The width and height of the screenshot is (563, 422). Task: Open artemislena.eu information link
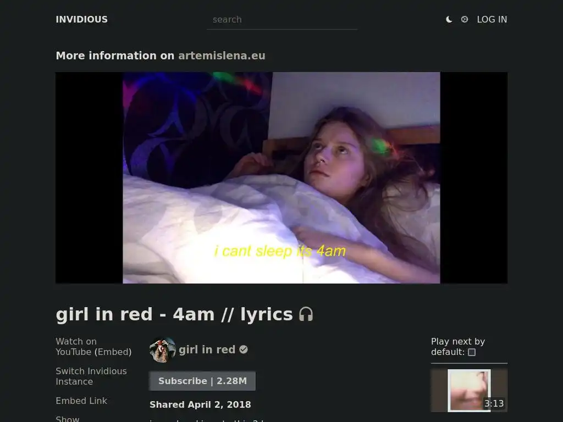[222, 55]
